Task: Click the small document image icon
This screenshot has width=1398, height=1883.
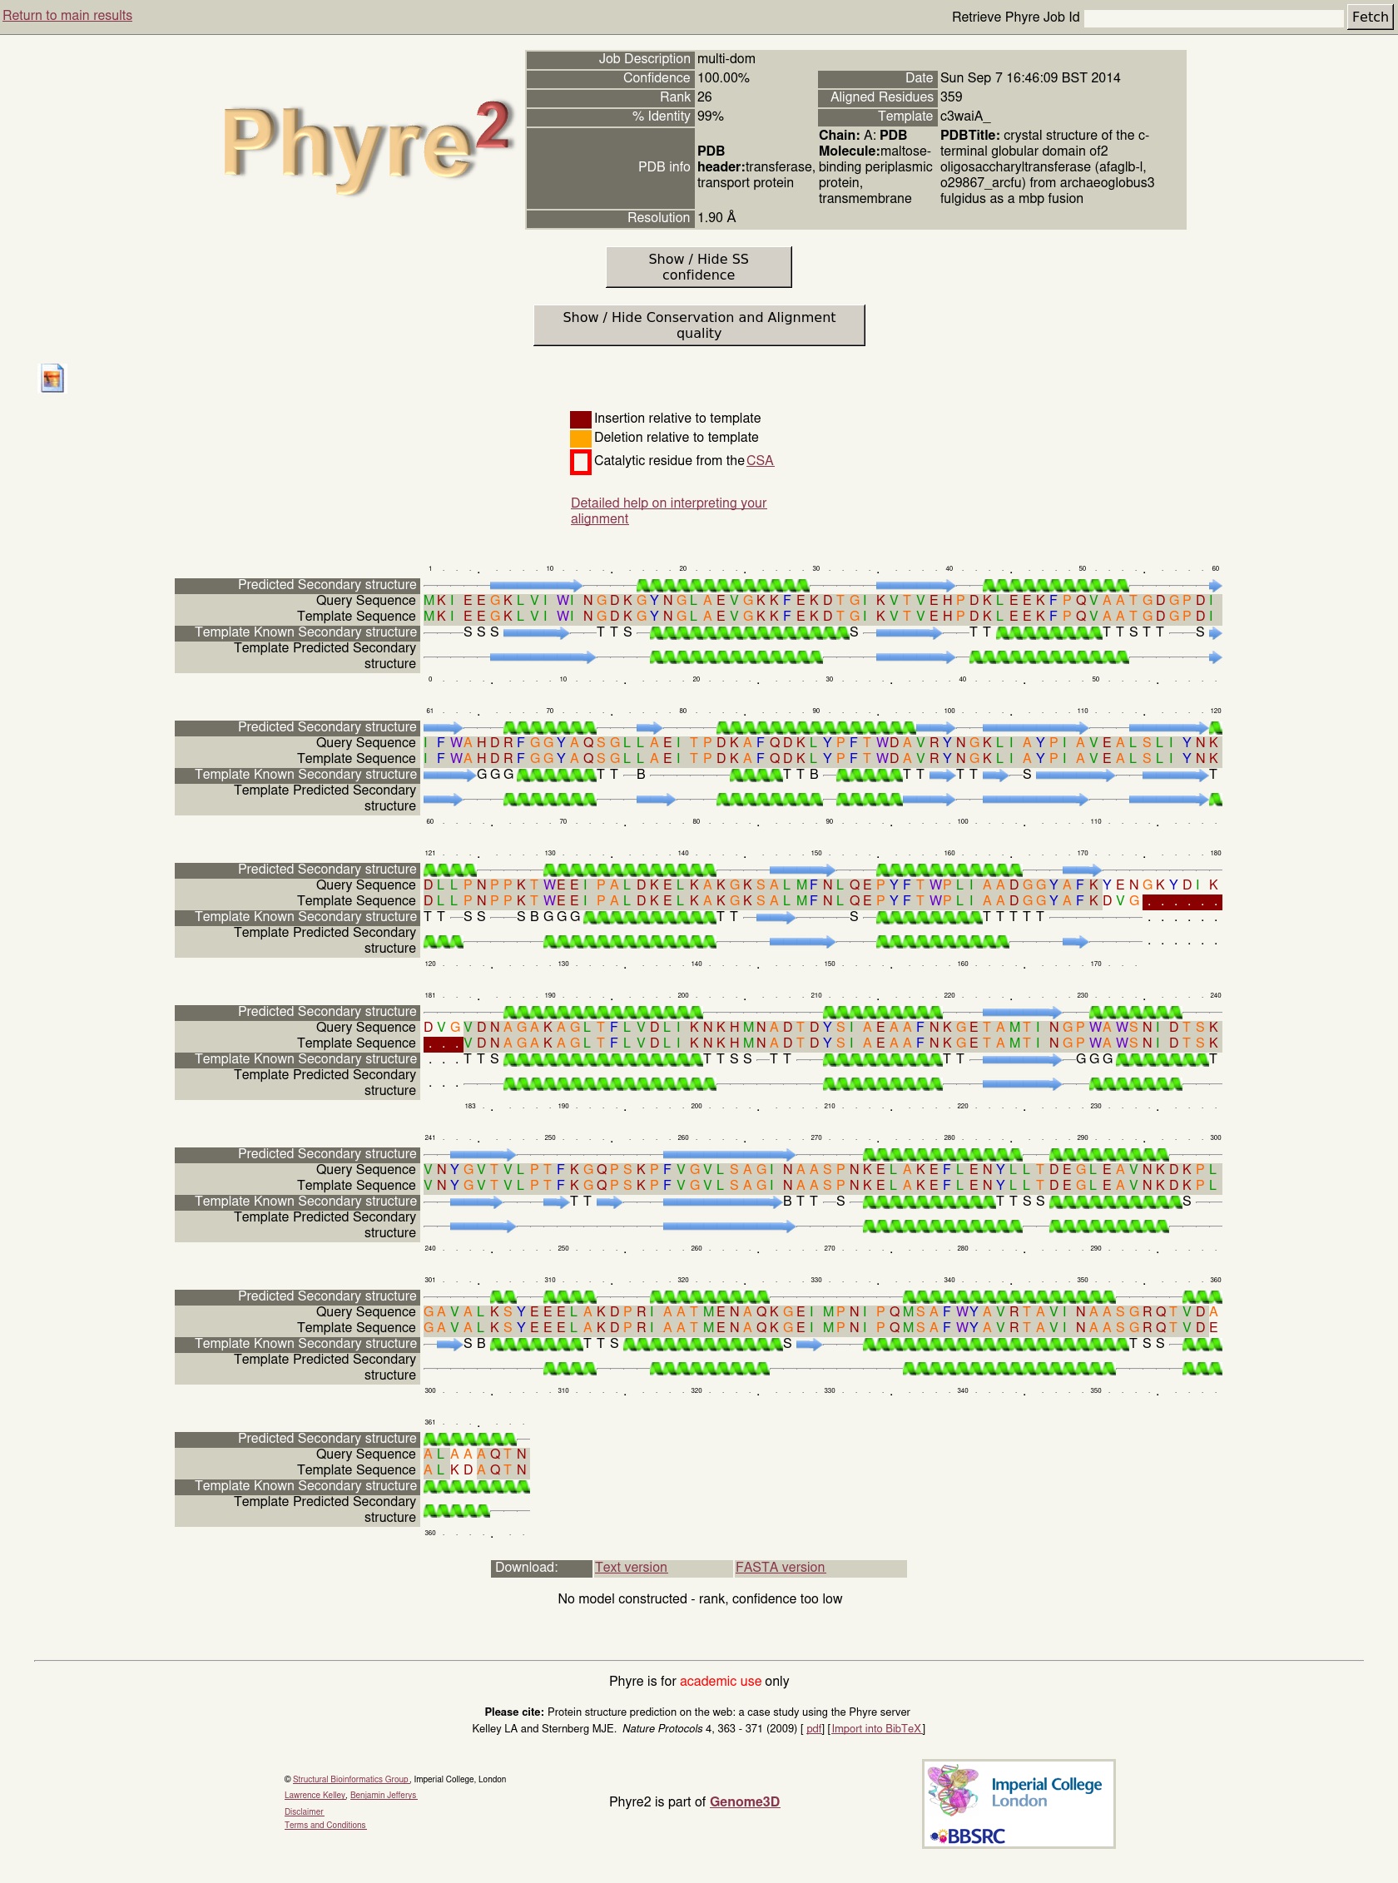Action: pos(52,379)
